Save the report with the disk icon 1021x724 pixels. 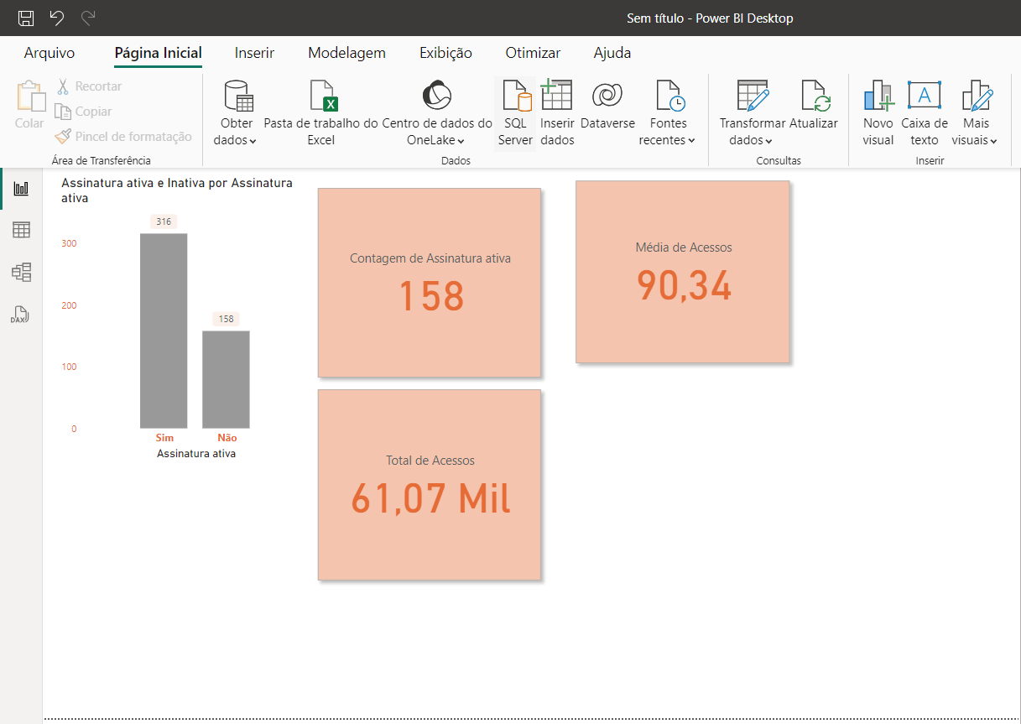[26, 18]
